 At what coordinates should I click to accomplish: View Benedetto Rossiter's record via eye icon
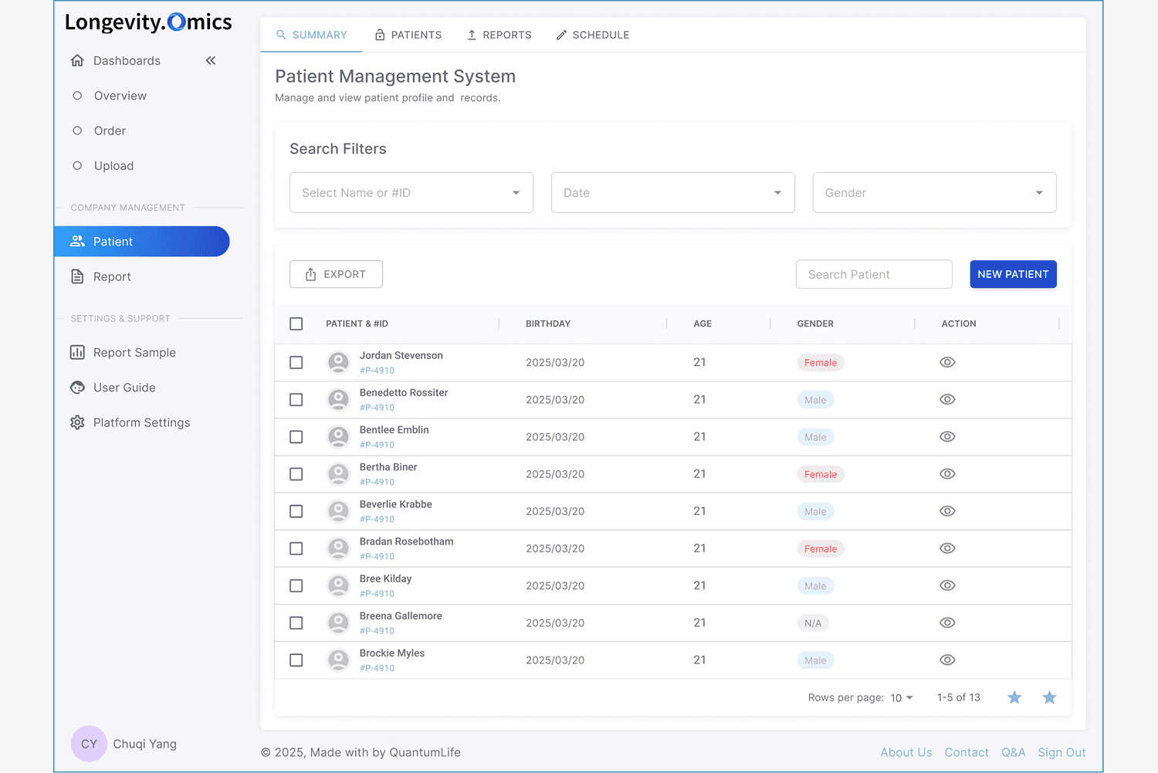coord(947,399)
